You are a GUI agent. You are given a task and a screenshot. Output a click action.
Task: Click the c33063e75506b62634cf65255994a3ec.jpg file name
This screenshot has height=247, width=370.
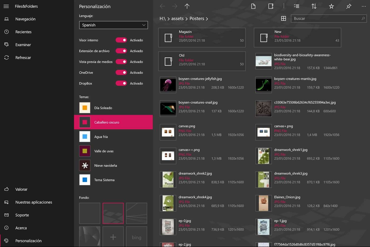pos(305,102)
